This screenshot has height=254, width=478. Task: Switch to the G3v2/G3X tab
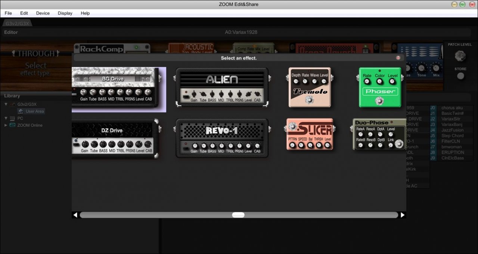click(17, 23)
